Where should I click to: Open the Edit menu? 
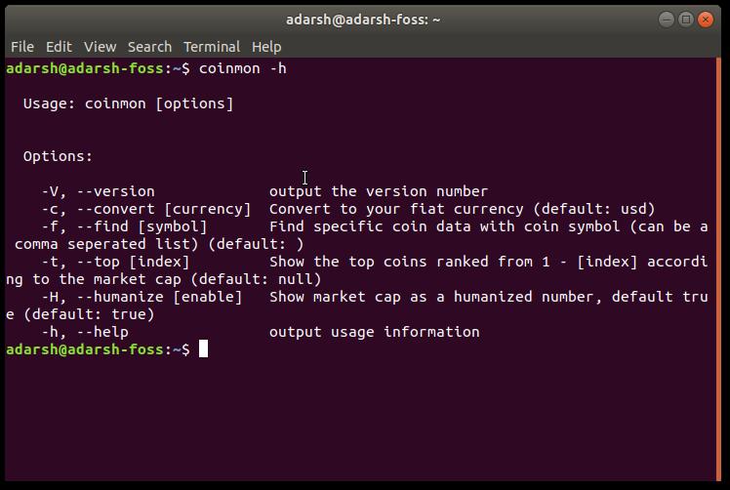pos(59,47)
